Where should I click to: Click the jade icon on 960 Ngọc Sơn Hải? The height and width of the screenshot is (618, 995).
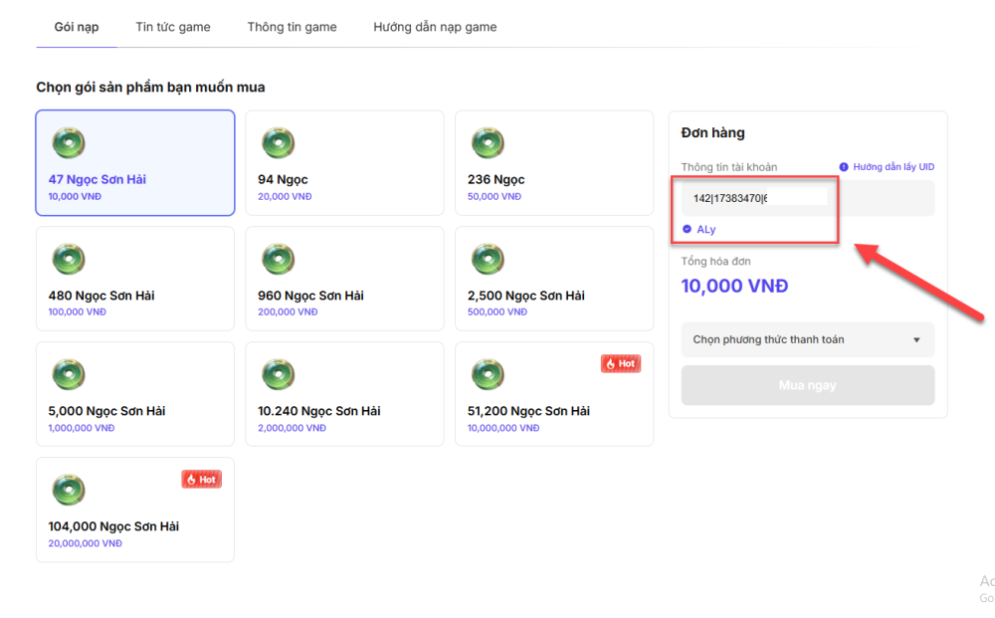click(x=278, y=259)
